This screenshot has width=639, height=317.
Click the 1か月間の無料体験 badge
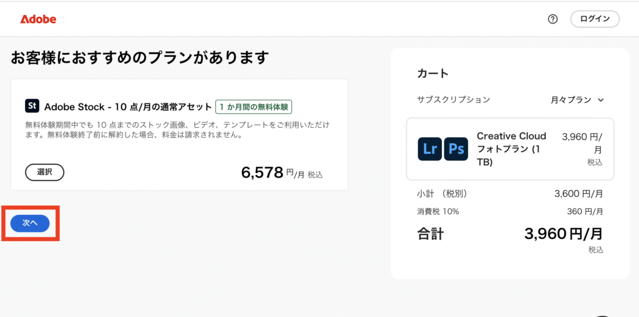[x=254, y=106]
